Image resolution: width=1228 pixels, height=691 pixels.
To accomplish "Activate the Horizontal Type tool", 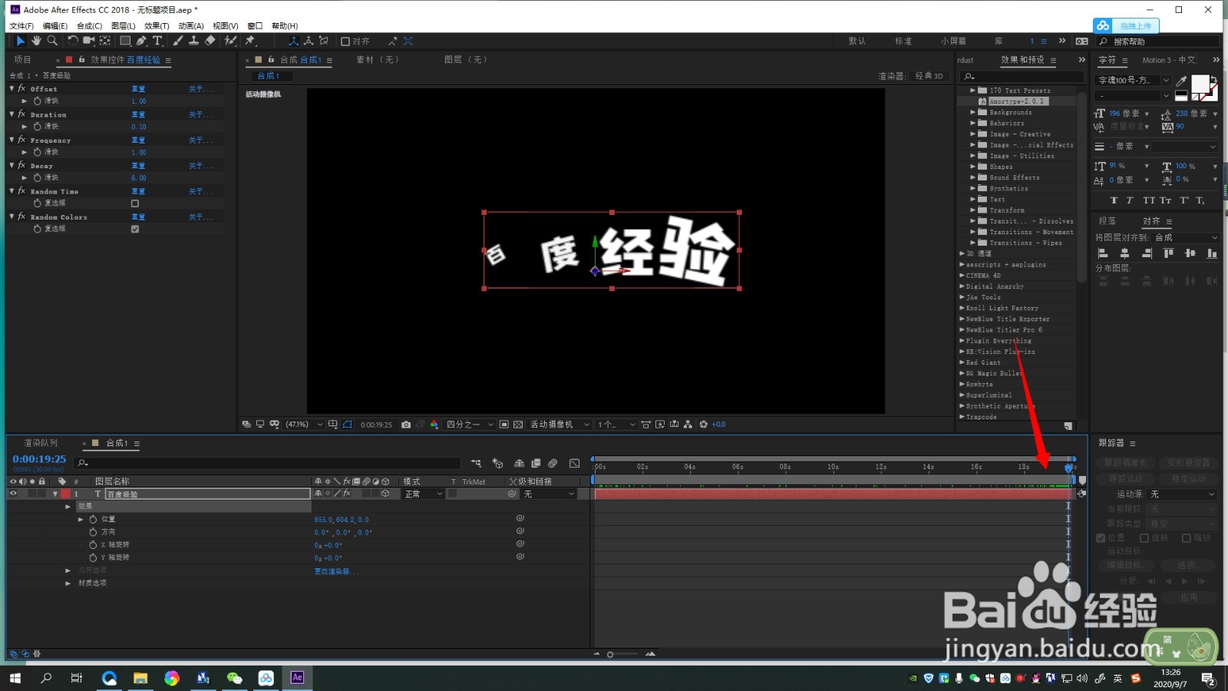I will point(157,41).
